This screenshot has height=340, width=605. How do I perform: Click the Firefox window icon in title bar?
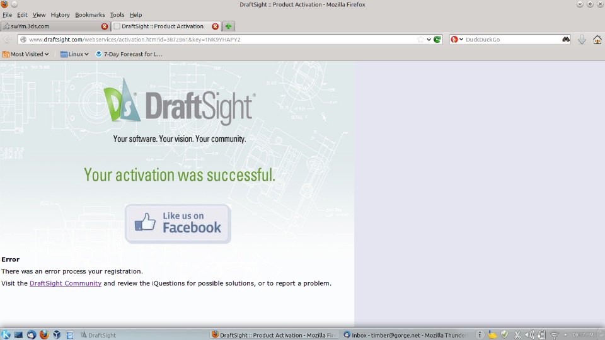(x=4, y=4)
